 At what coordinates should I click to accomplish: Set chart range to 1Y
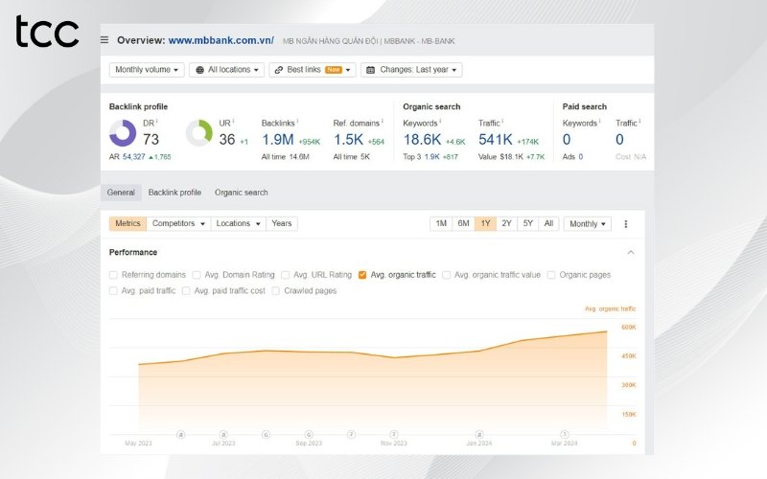[x=485, y=223]
